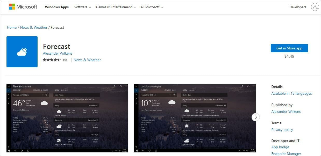Open the News & Weather category

click(x=34, y=27)
